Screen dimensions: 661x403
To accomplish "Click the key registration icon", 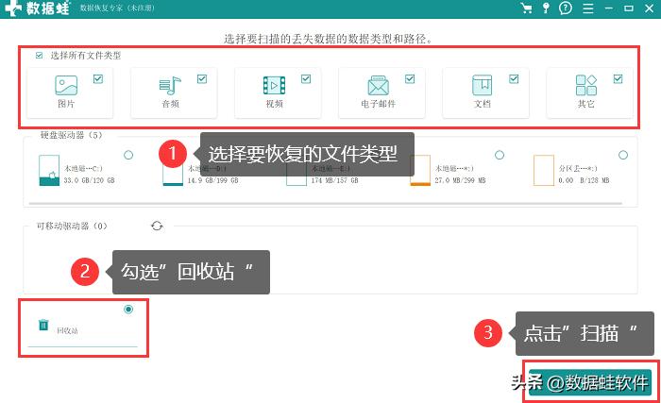I will coord(546,8).
